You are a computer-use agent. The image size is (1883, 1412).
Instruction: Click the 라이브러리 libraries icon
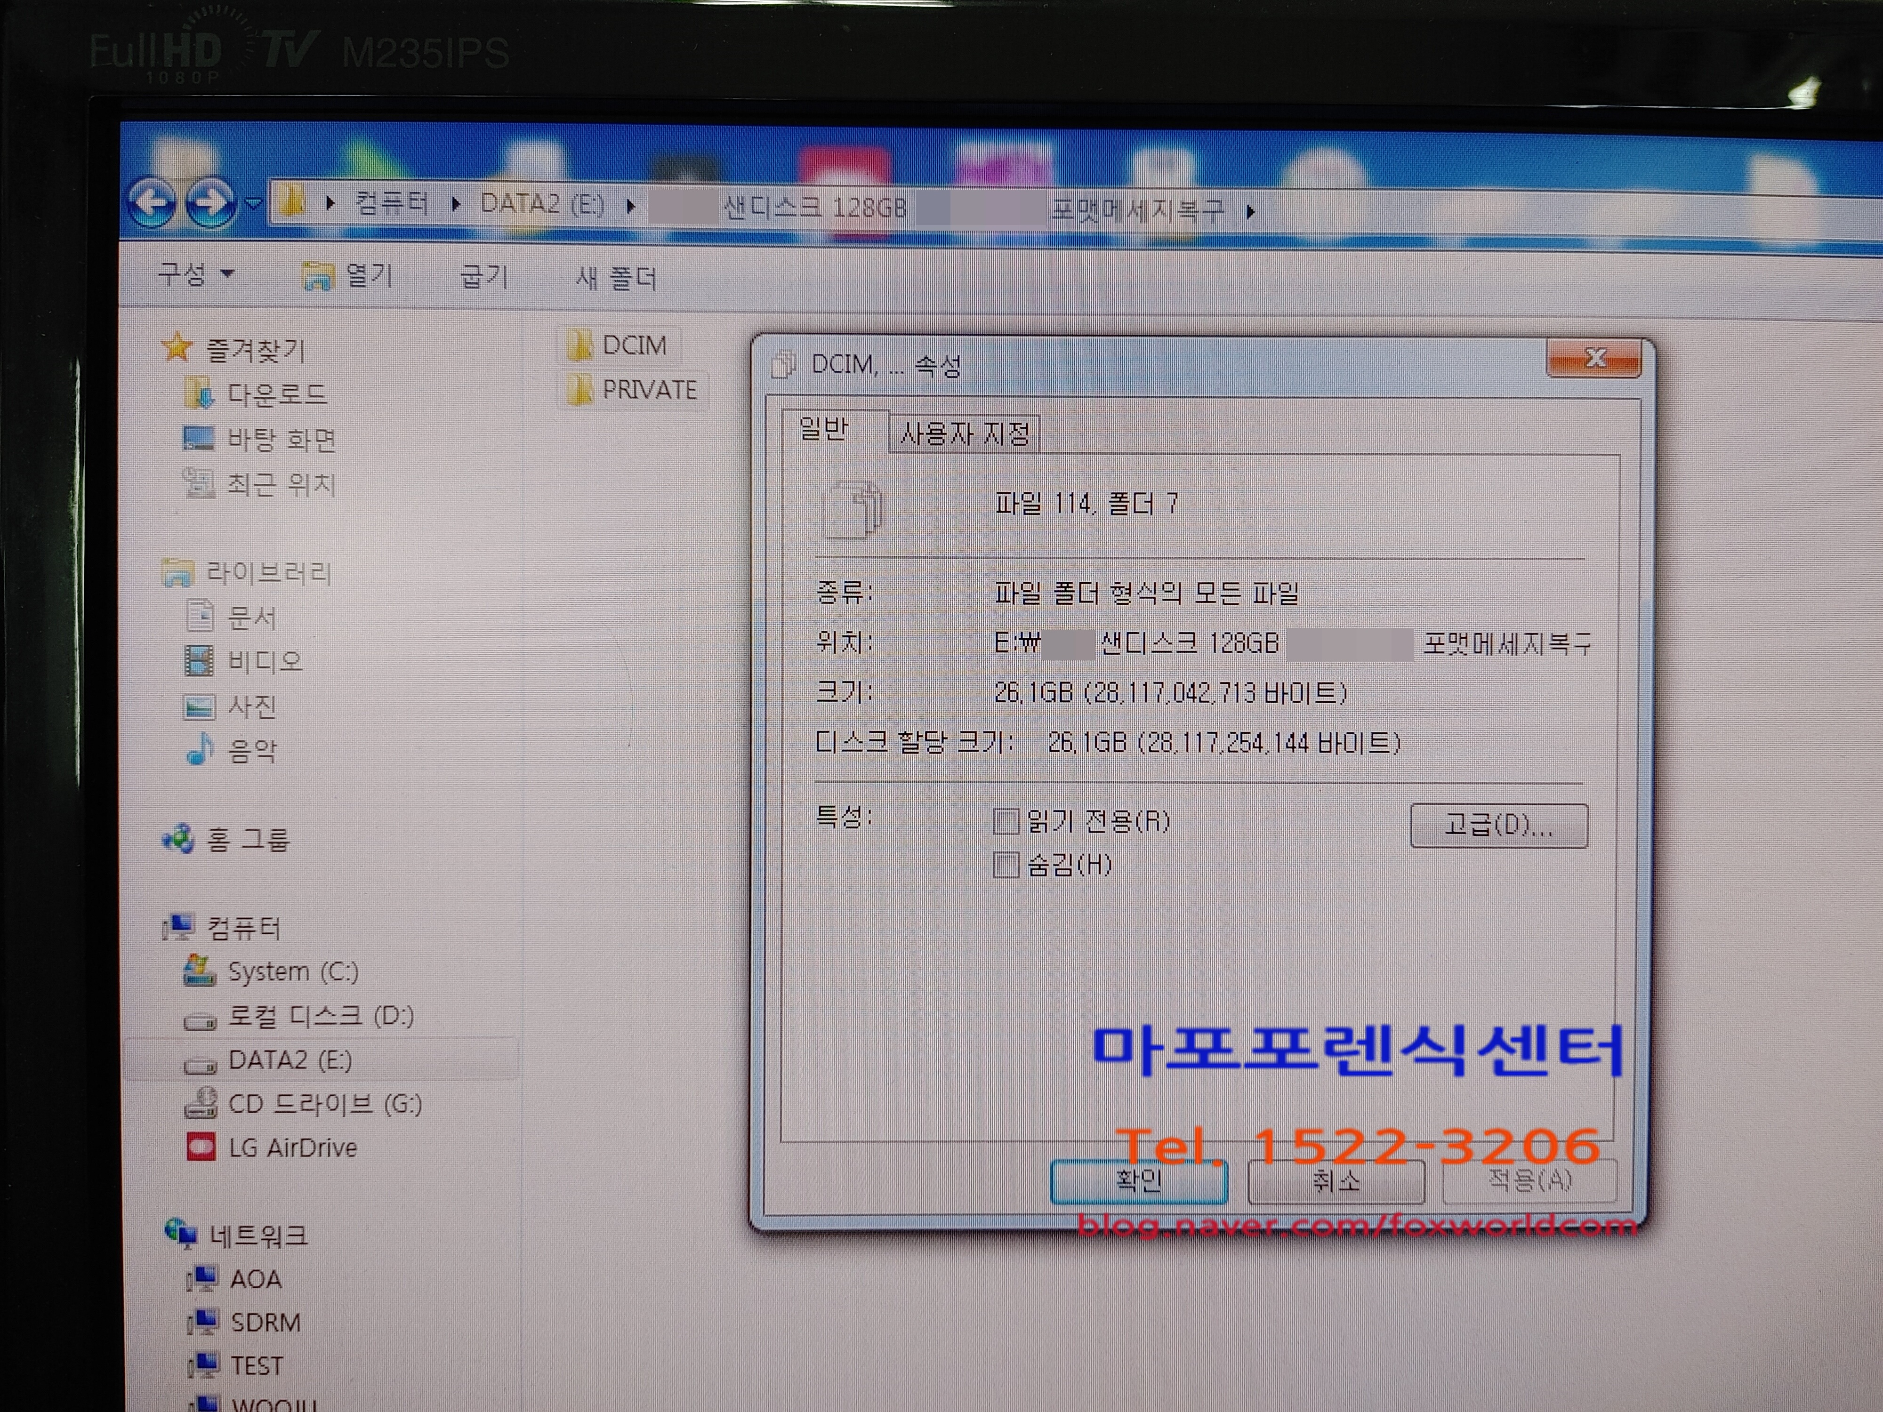[x=177, y=572]
